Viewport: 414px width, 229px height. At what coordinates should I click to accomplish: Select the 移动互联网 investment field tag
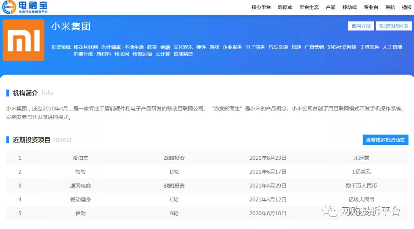click(86, 47)
